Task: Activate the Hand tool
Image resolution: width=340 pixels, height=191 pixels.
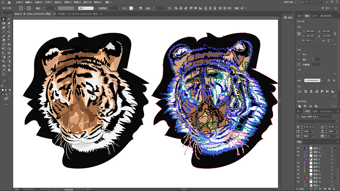Action: pos(9,70)
